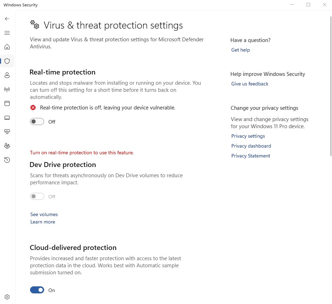
Task: Select Virus & threat protection shield icon
Action: (x=7, y=61)
